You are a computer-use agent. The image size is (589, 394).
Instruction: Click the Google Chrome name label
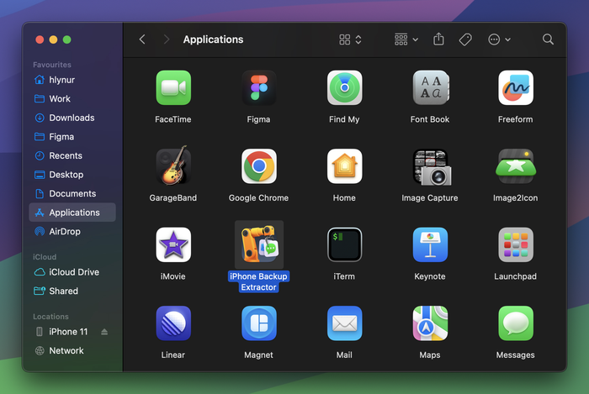259,198
